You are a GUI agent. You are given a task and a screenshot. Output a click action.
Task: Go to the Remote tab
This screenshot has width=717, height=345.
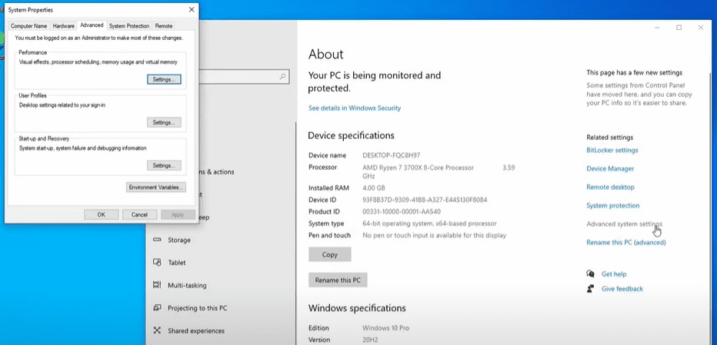(163, 26)
